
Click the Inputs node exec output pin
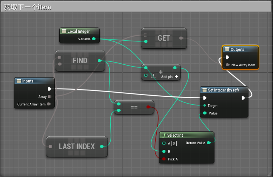49,89
